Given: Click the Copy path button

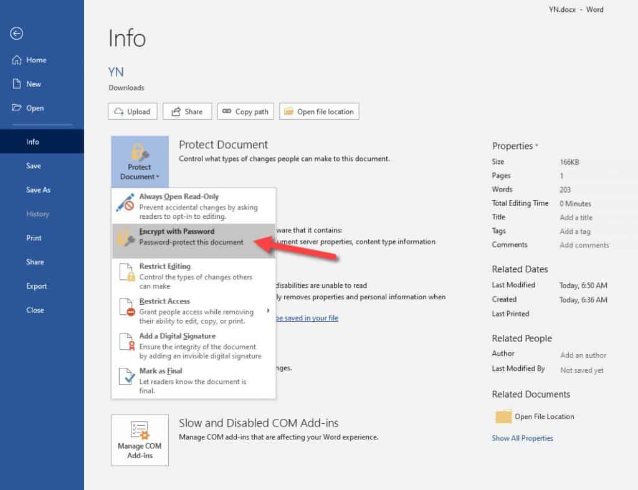Looking at the screenshot, I should point(245,111).
